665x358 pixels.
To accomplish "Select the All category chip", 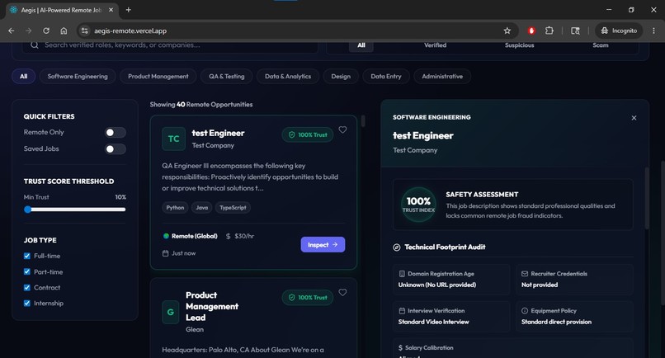I will (x=23, y=77).
